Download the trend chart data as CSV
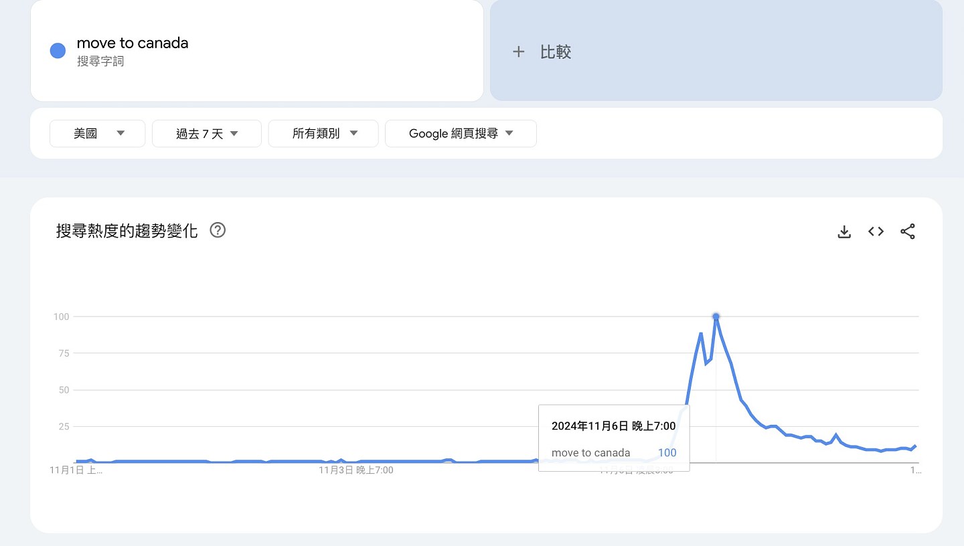The height and width of the screenshot is (546, 964). pos(844,232)
